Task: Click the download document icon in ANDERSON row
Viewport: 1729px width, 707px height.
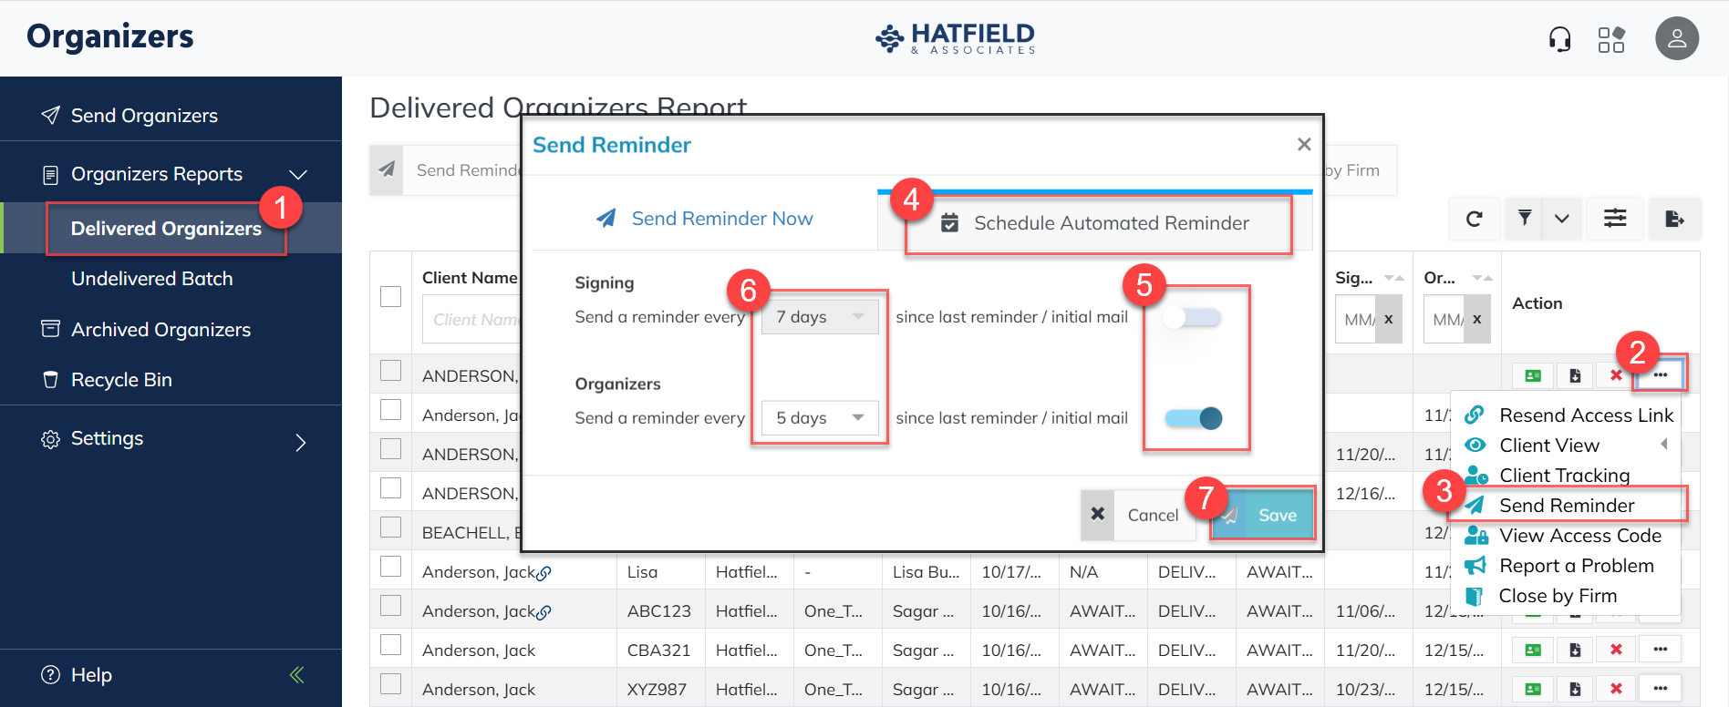Action: 1575,375
